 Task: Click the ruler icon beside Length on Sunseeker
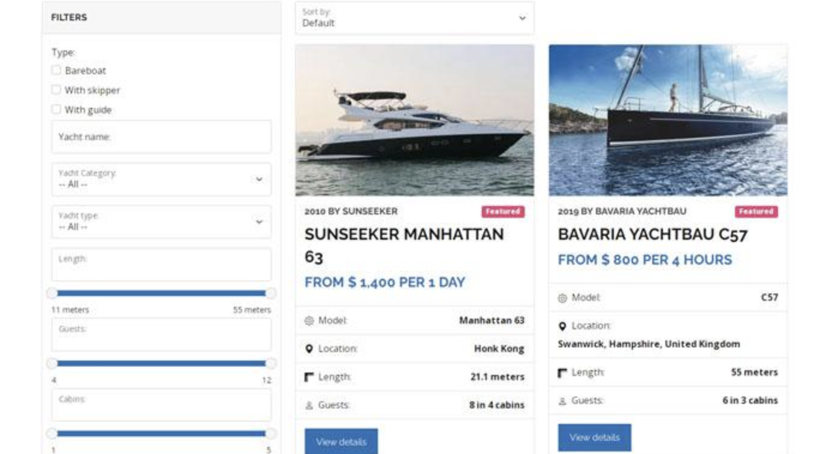(x=310, y=376)
